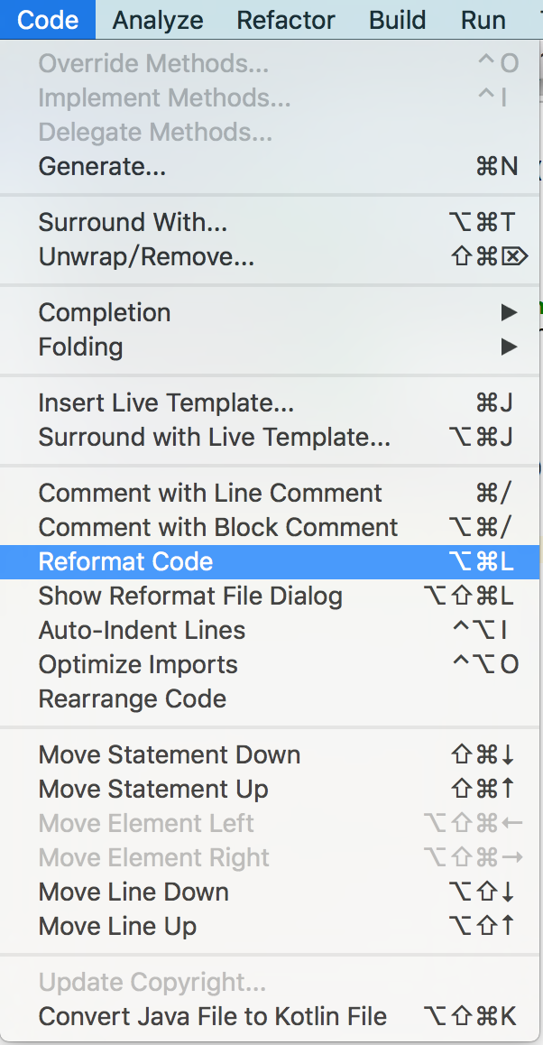
Task: Click the highlighted Reformat Code item
Action: pyautogui.click(x=125, y=561)
